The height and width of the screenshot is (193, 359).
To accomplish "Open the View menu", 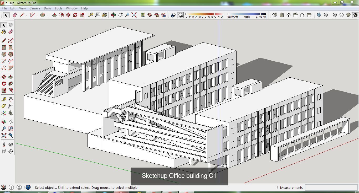I will (22, 8).
